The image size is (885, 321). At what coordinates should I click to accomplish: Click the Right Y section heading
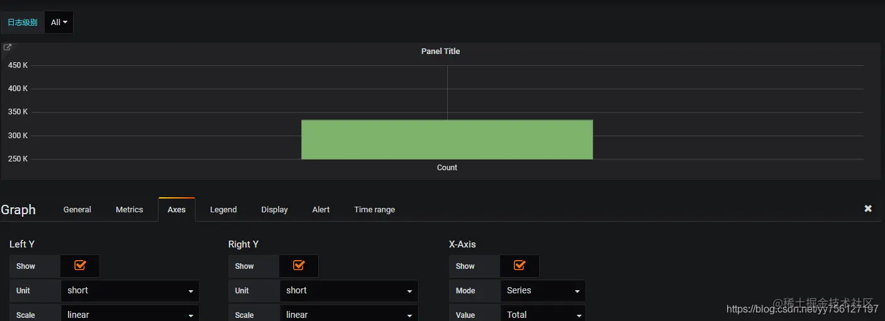(243, 244)
